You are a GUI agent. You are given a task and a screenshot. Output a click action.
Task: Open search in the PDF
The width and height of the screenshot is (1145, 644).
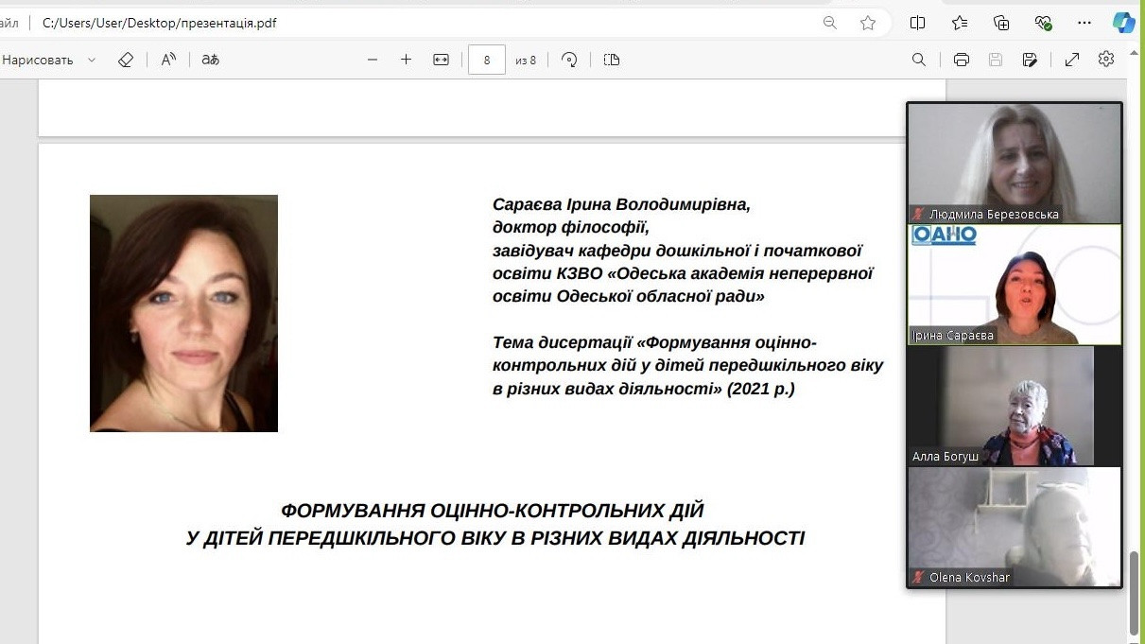(x=918, y=60)
